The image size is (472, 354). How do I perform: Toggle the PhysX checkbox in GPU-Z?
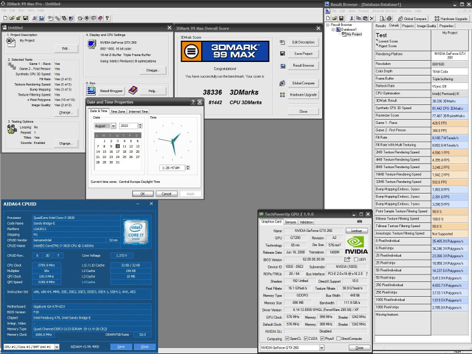[322, 338]
